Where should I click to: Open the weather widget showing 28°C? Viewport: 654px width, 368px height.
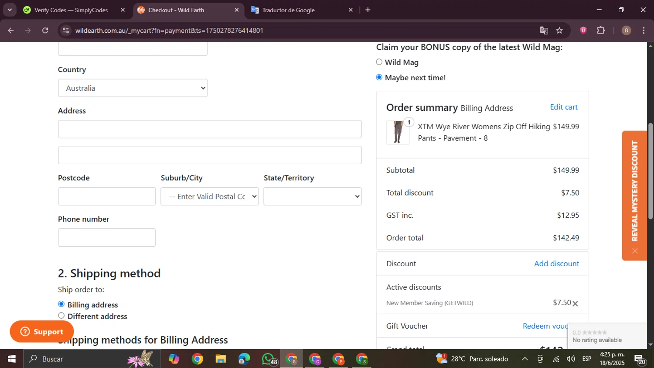pyautogui.click(x=472, y=359)
